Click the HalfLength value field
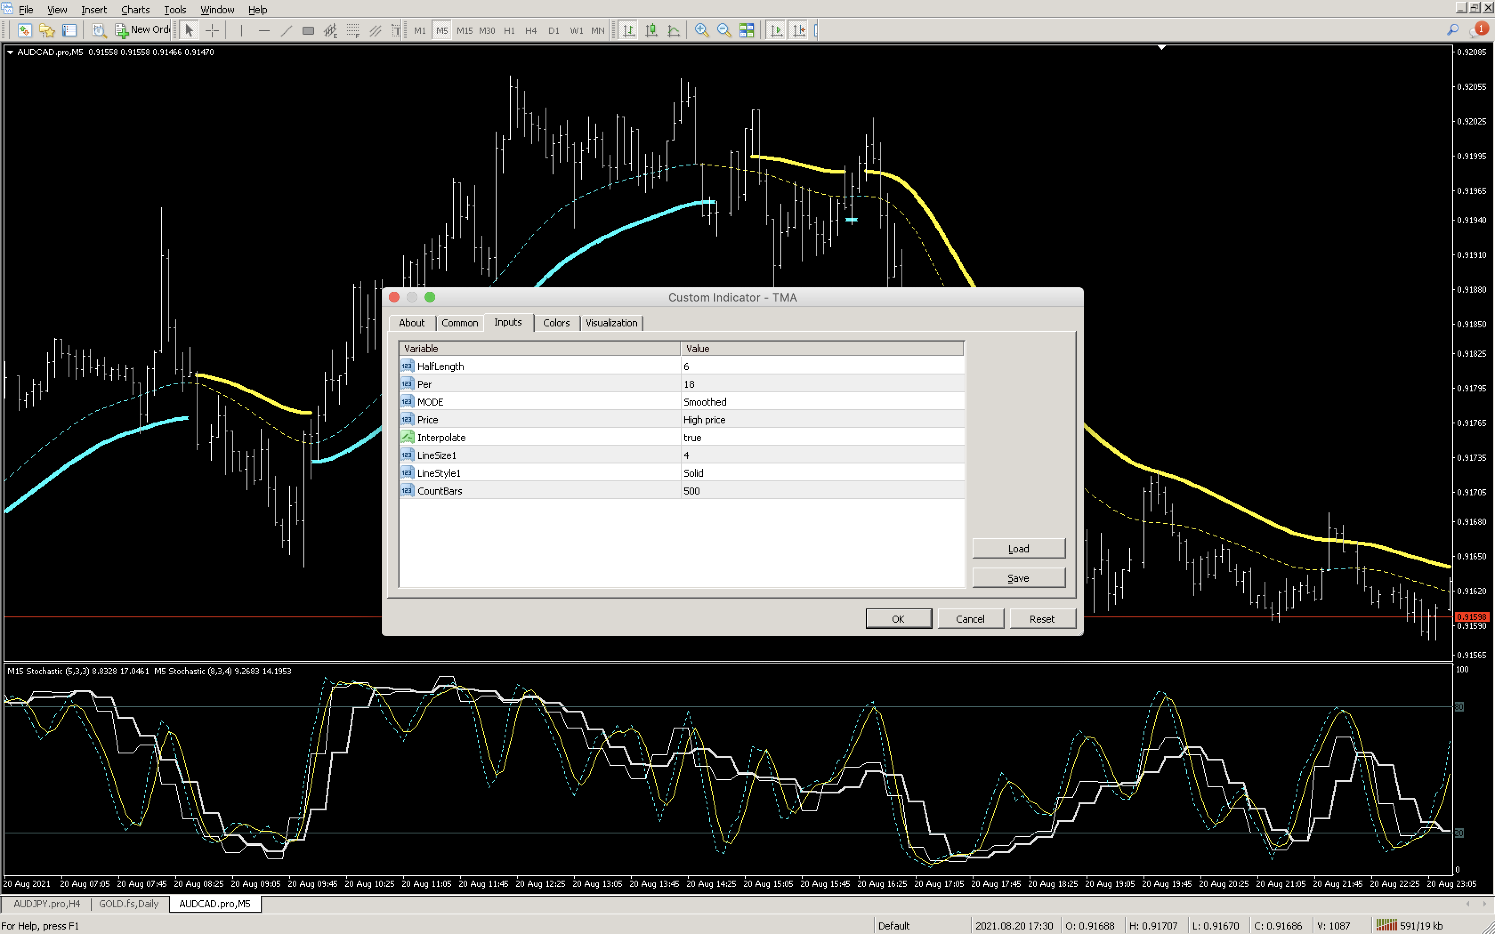This screenshot has width=1495, height=934. 821,366
